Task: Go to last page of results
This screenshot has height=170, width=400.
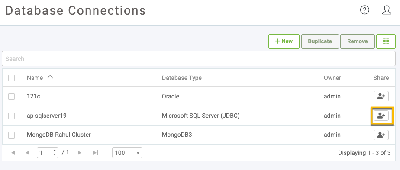Action: (96, 153)
